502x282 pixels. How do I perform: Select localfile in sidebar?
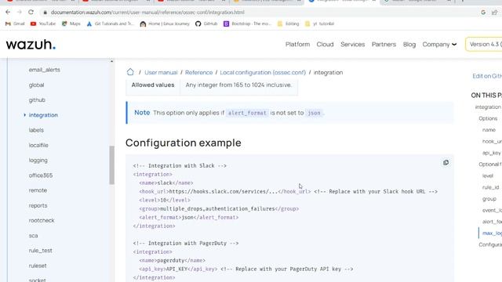point(38,145)
